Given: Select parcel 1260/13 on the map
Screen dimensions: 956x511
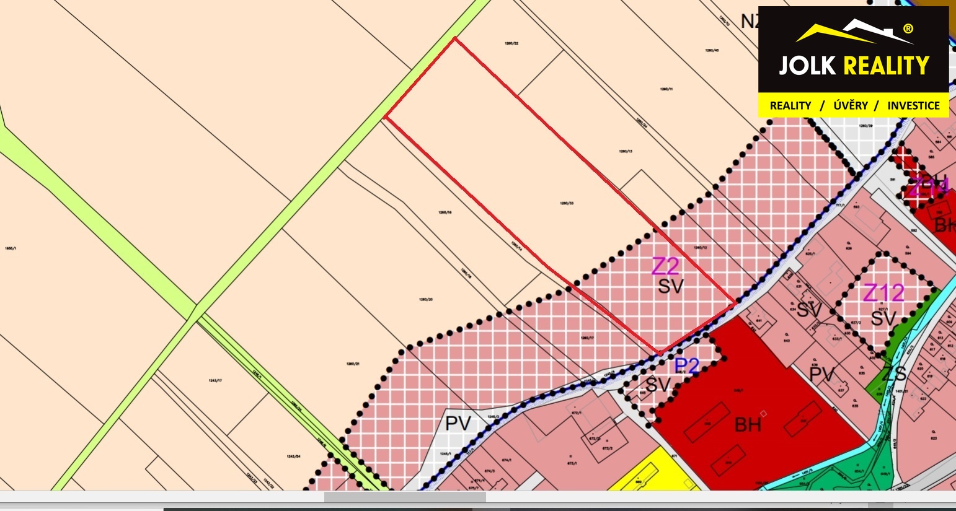Looking at the screenshot, I should tap(625, 151).
